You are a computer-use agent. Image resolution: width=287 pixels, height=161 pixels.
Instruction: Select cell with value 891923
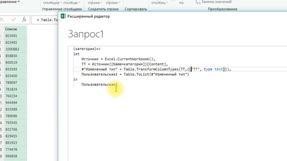pos(15,143)
